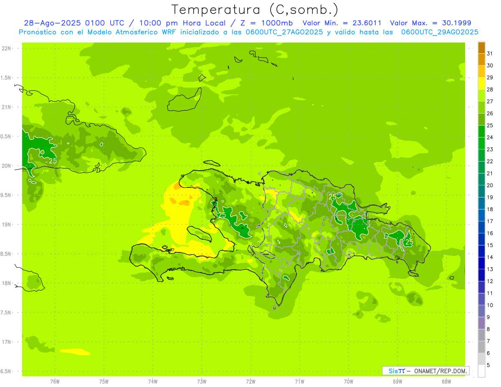Click the "76W" longitude axis label
Image resolution: width=501 pixels, height=387 pixels.
(55, 381)
